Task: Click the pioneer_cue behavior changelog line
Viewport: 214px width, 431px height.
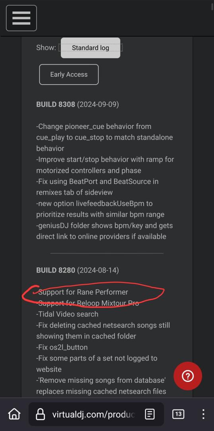Action: 105,137
